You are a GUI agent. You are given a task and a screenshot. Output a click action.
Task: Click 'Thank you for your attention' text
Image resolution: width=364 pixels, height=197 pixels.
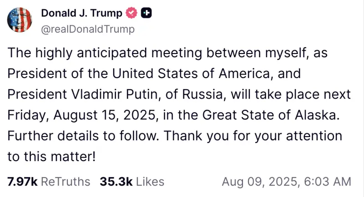(253, 136)
